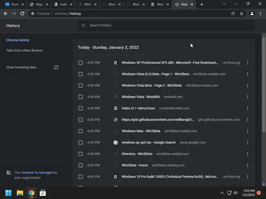The height and width of the screenshot is (199, 266).
Task: Select the Index of /~dartz/isos/ checkbox
Action: (x=81, y=108)
